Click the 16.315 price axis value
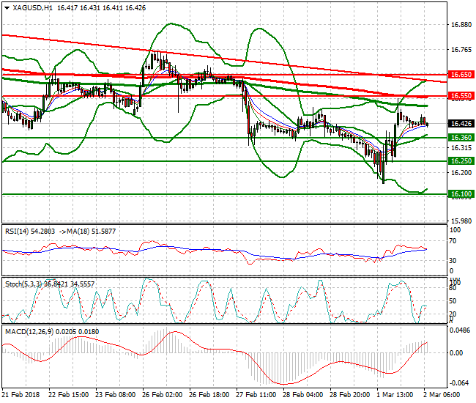Image resolution: width=476 pixels, height=403 pixels. pyautogui.click(x=461, y=148)
